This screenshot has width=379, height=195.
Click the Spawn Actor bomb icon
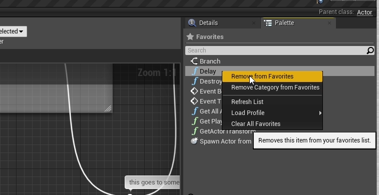point(194,141)
